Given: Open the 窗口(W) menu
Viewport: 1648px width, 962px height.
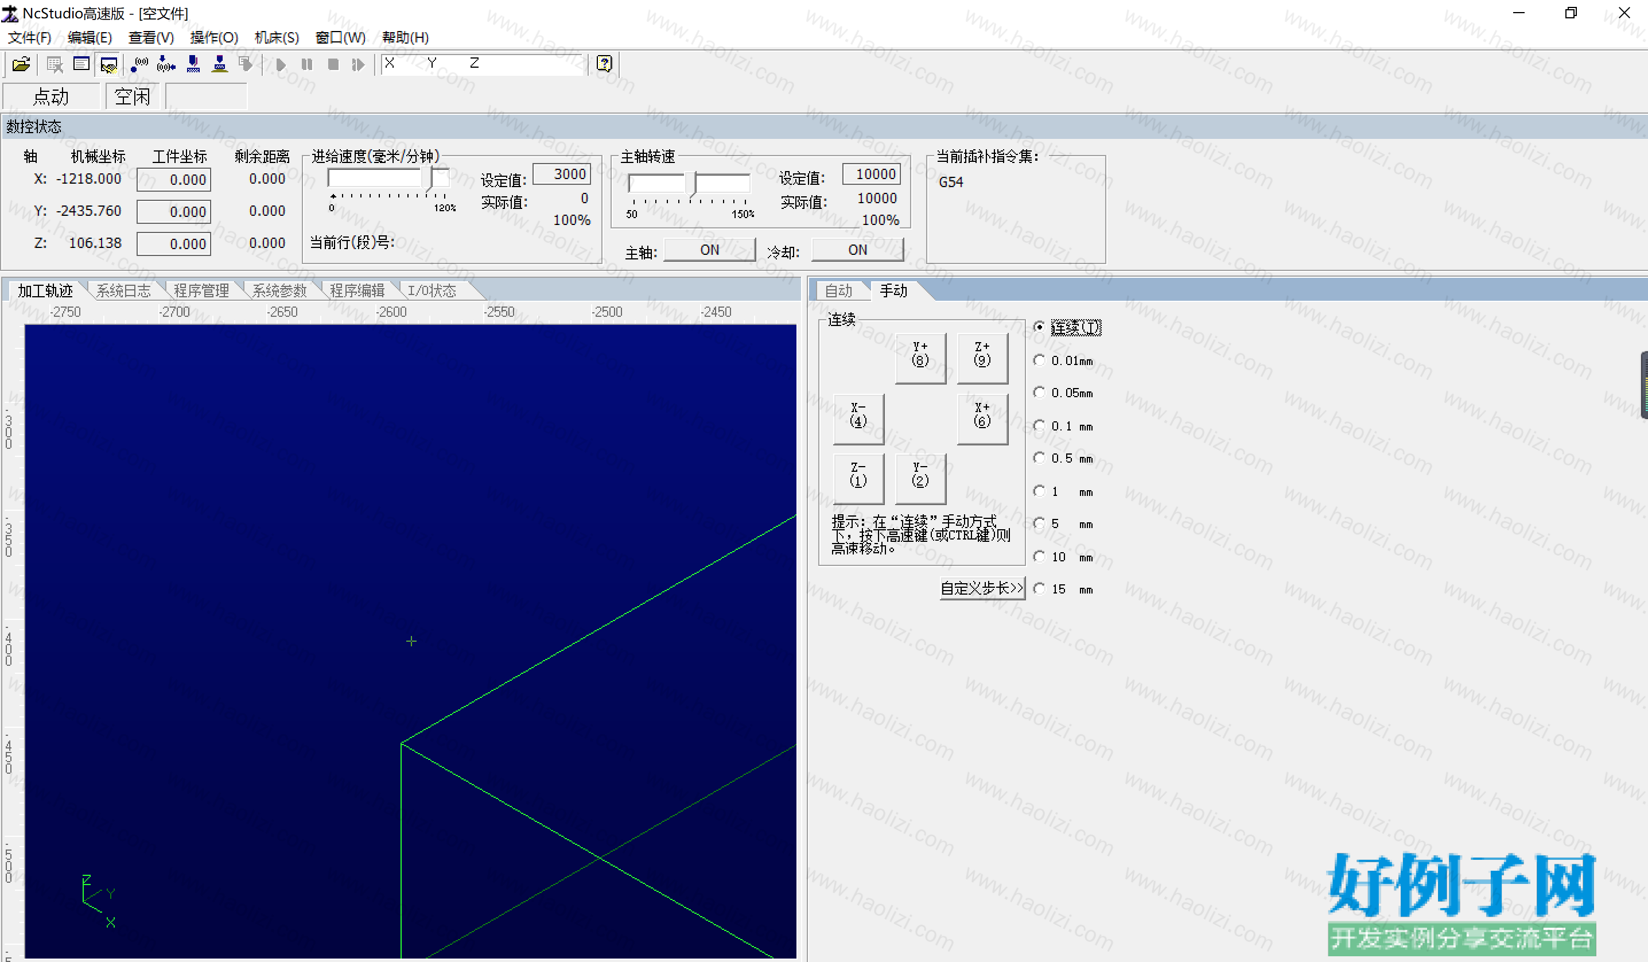Looking at the screenshot, I should [x=340, y=37].
